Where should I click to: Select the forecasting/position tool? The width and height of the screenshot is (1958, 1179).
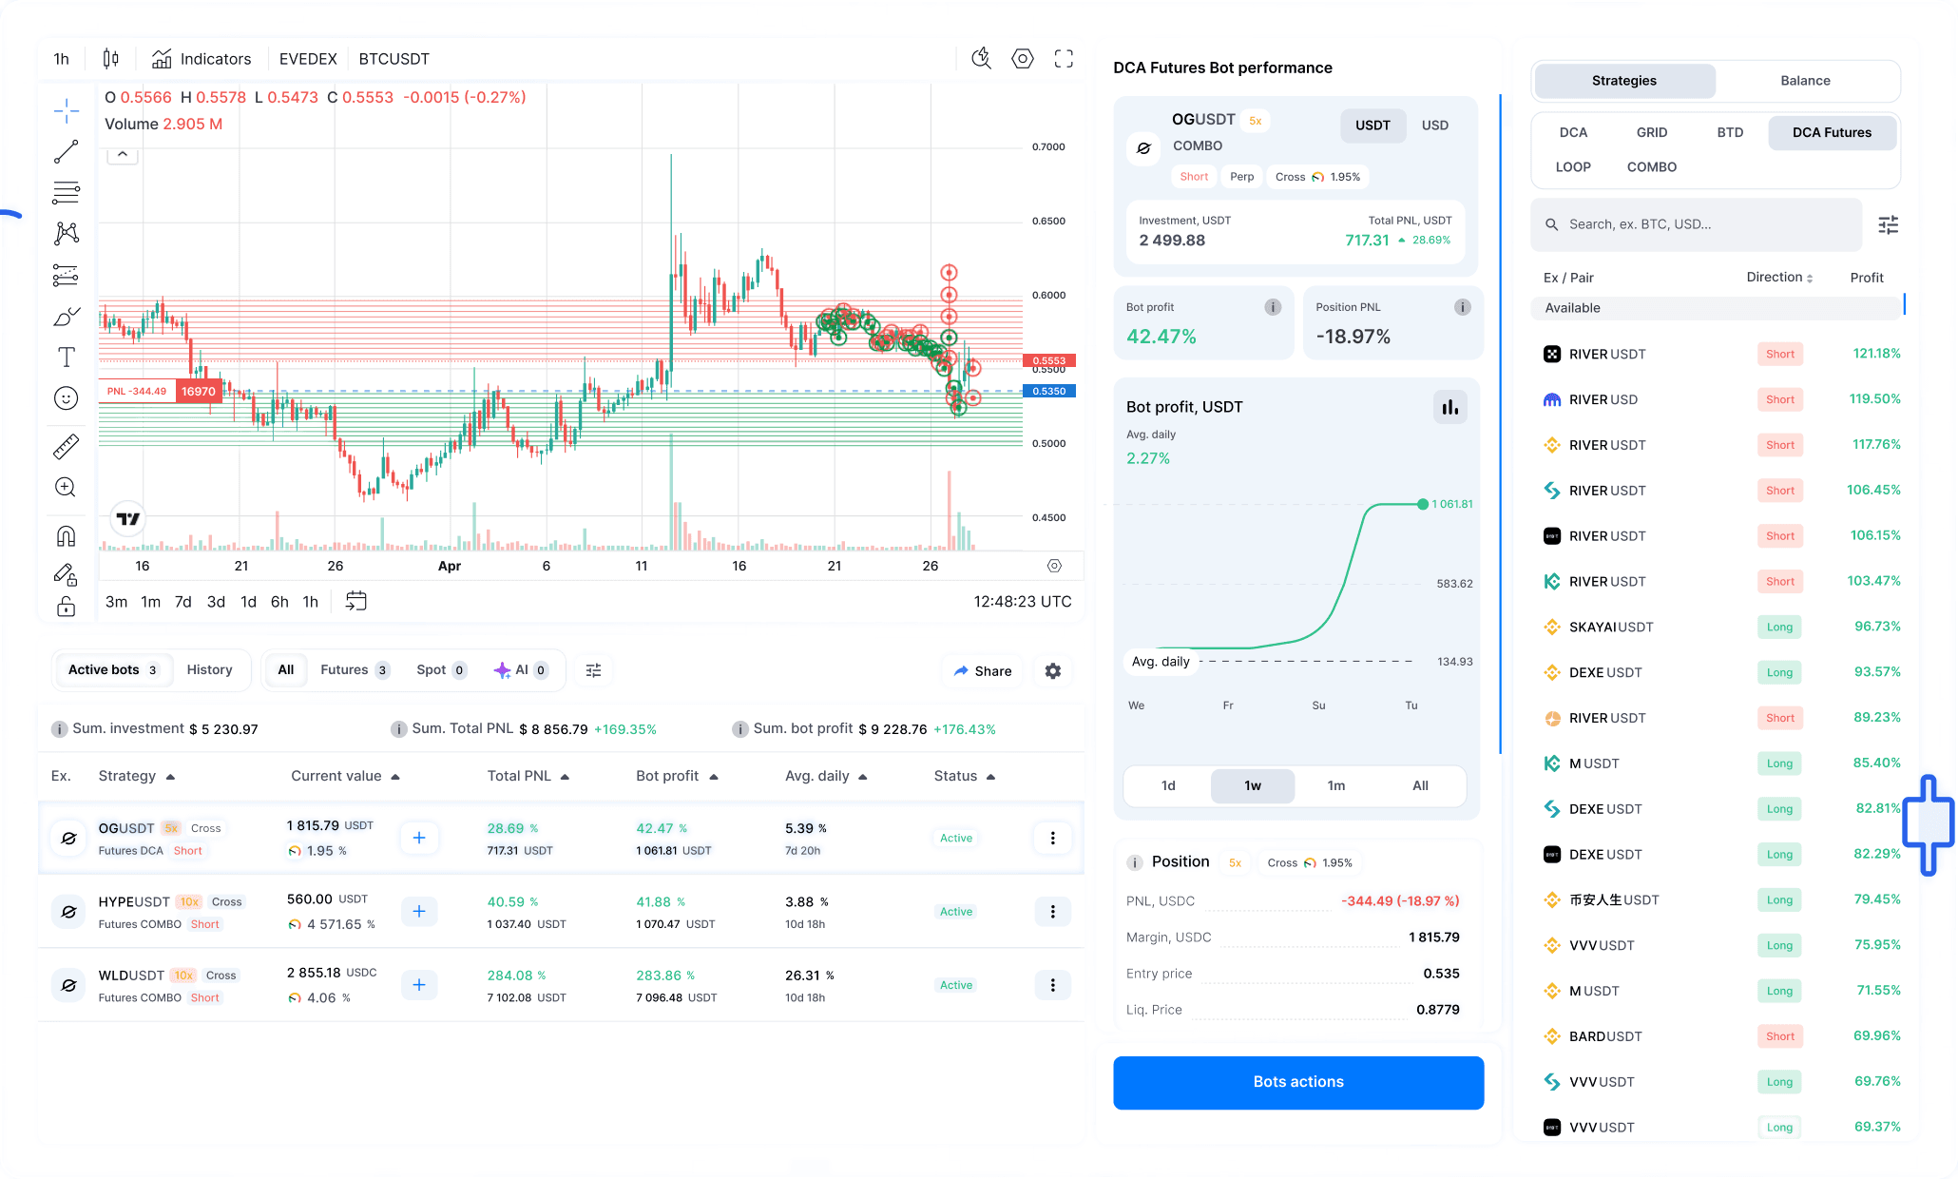point(67,275)
